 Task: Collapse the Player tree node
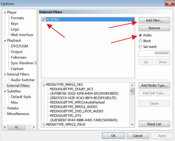click(x=5, y=12)
